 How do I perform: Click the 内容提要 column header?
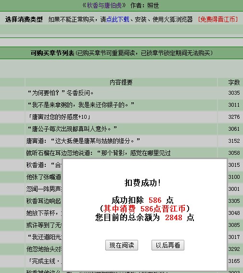pyautogui.click(x=121, y=82)
